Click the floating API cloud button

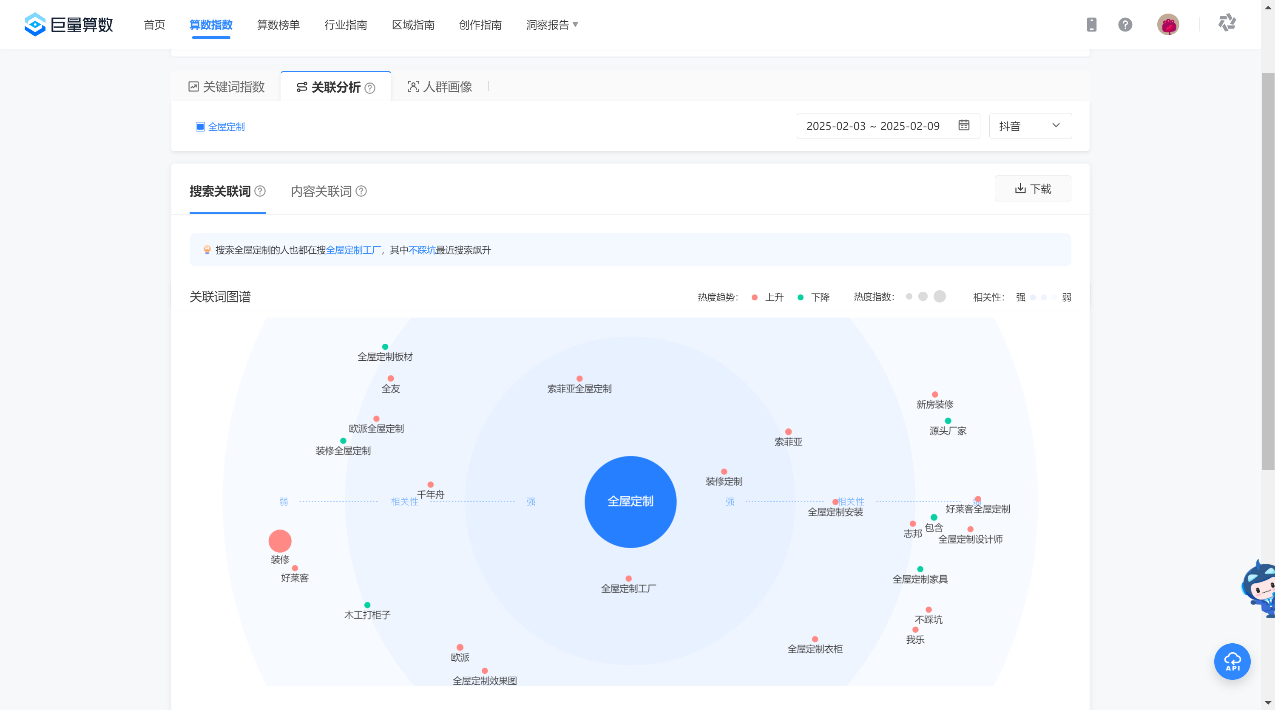tap(1232, 661)
